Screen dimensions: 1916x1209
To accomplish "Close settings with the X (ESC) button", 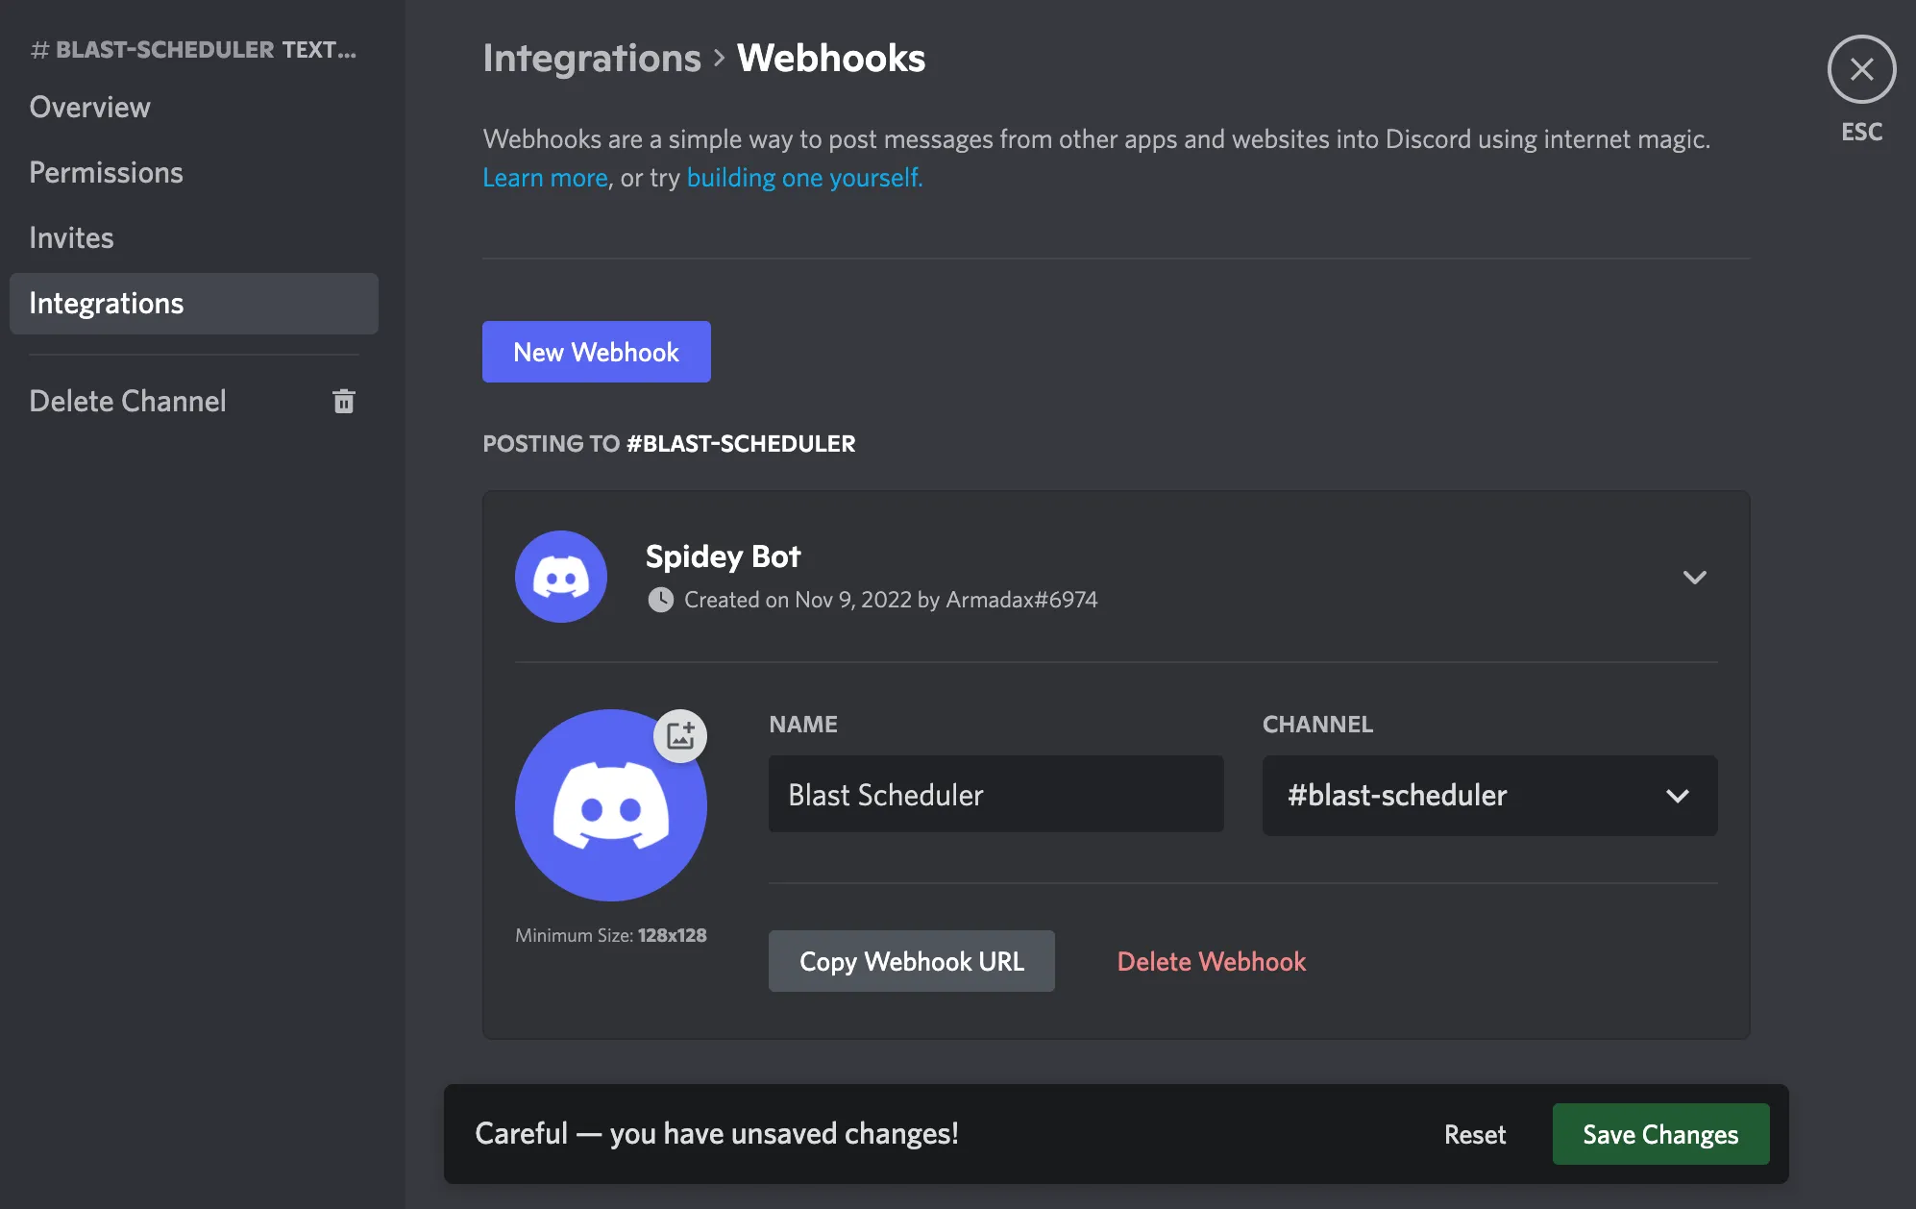I will click(x=1861, y=69).
